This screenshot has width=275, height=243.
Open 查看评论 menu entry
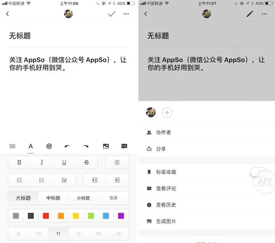(x=207, y=188)
